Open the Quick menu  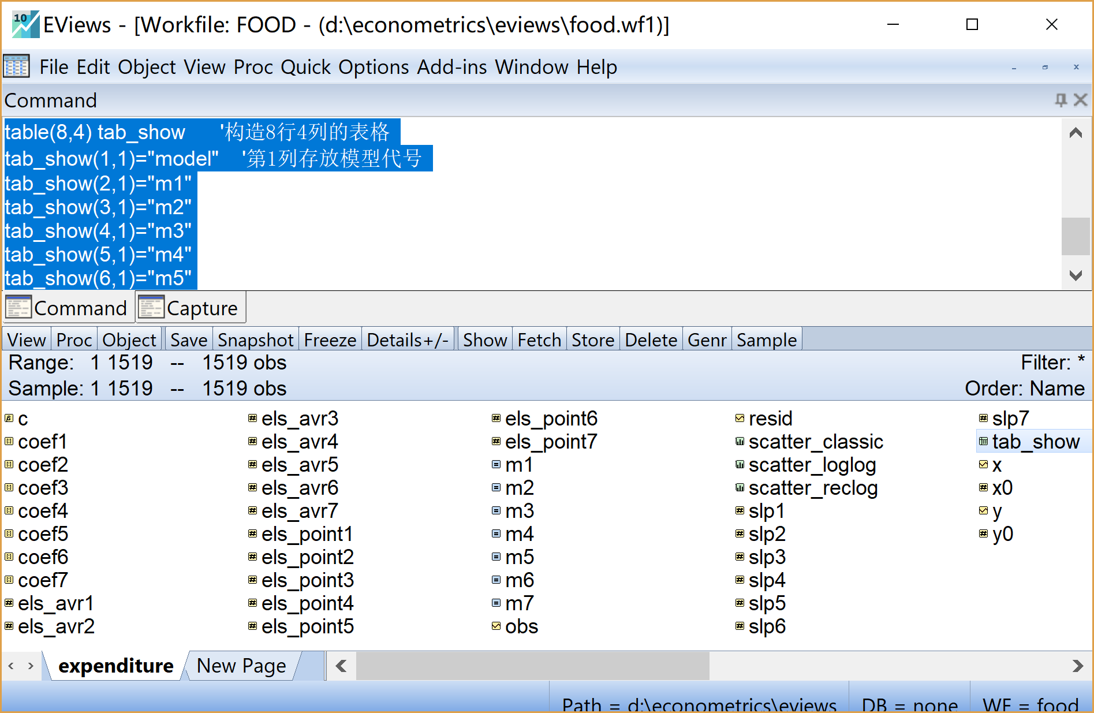(305, 67)
